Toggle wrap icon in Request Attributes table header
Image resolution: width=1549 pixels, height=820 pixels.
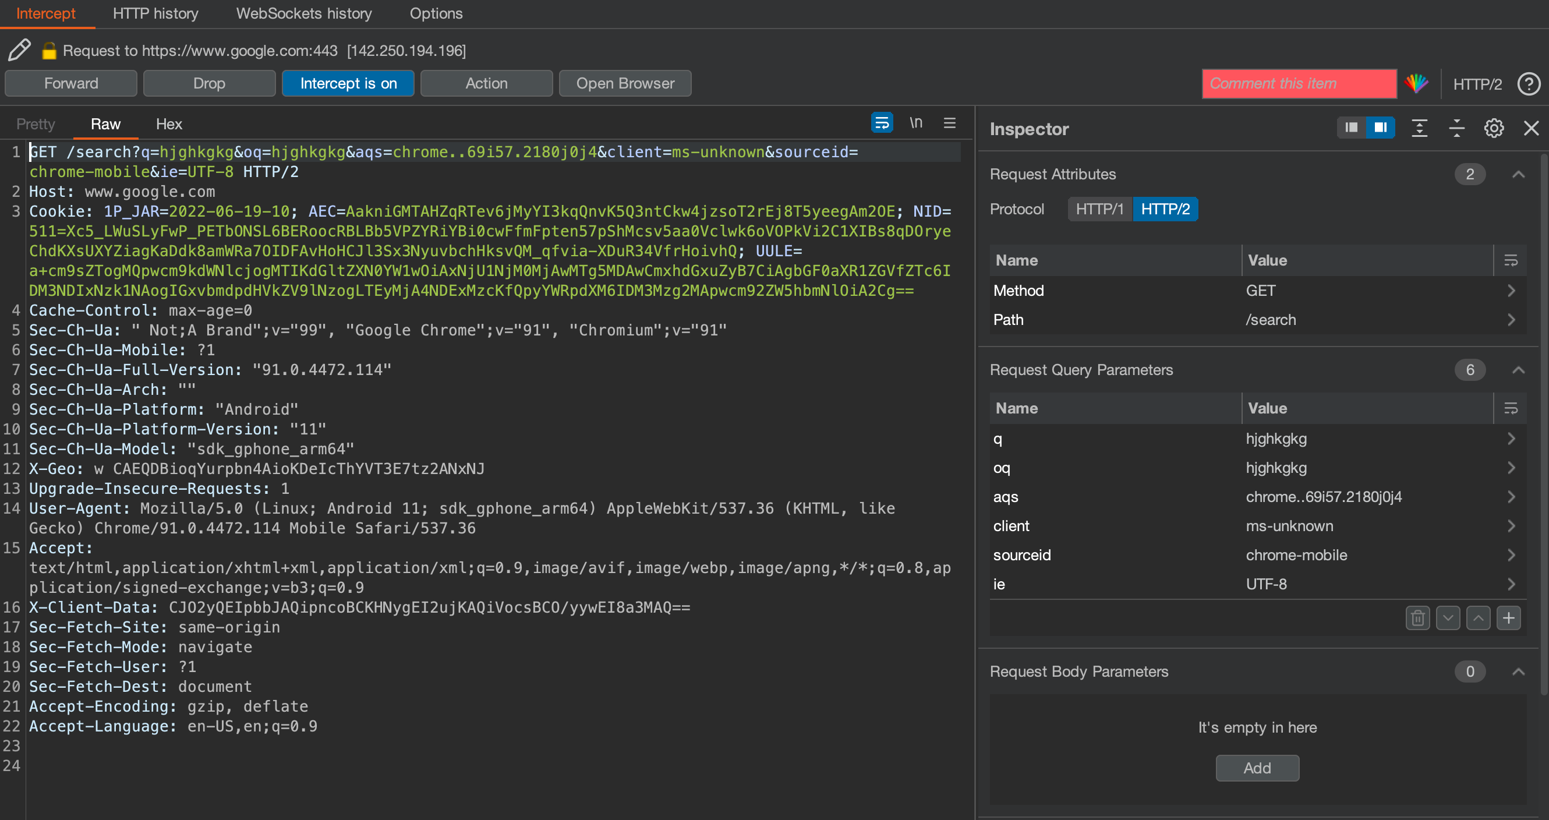tap(1511, 260)
